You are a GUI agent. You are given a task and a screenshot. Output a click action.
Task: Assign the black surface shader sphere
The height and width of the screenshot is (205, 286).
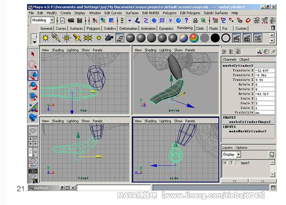point(215,38)
